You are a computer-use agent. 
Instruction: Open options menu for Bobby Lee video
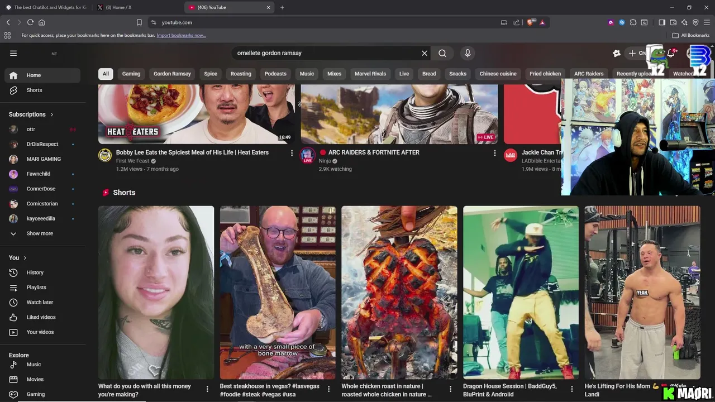[x=292, y=153]
